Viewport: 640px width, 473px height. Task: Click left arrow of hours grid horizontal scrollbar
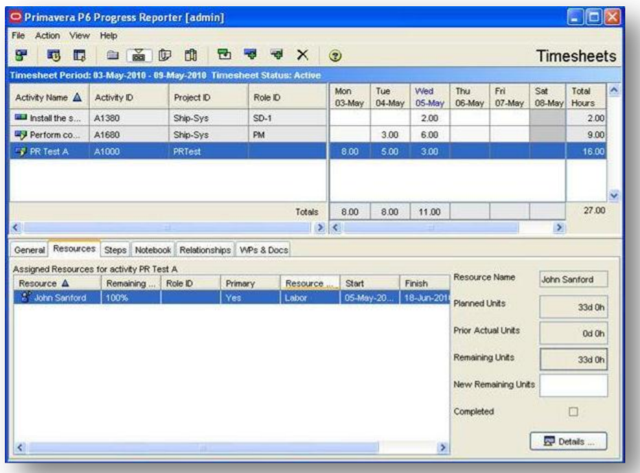point(336,227)
